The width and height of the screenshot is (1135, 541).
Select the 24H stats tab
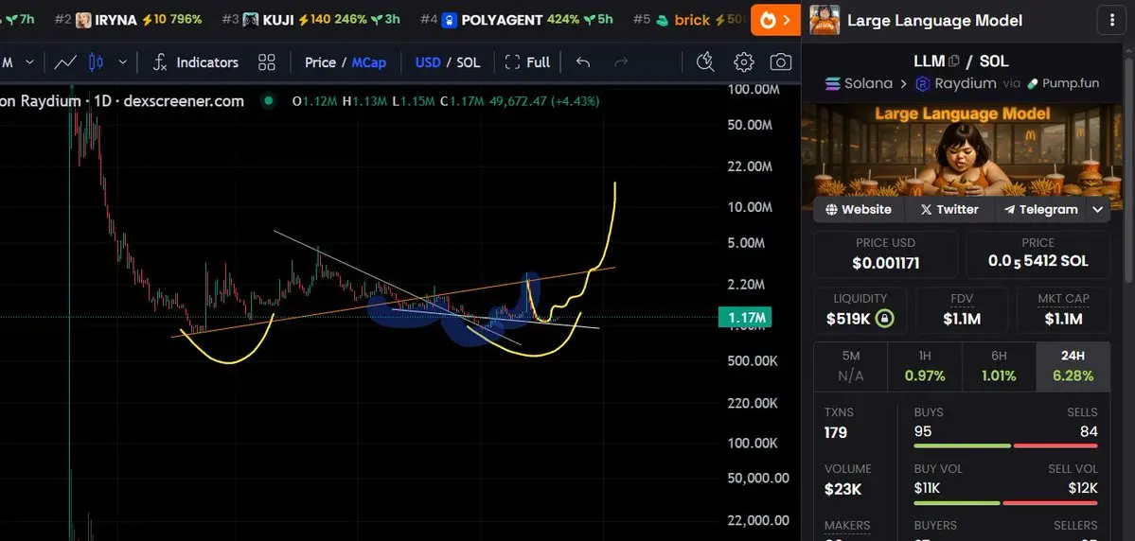pos(1073,367)
